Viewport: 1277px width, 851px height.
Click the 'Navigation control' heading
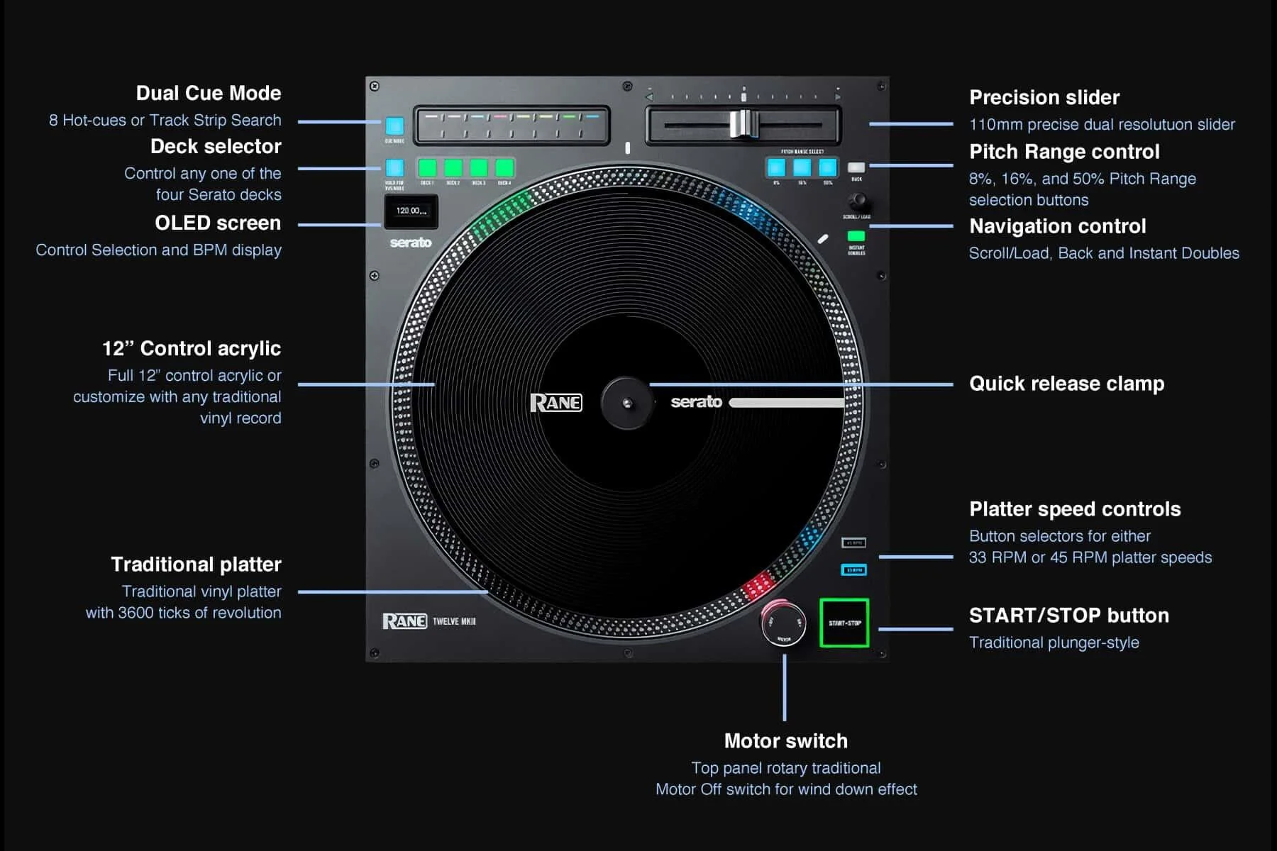pos(1058,226)
